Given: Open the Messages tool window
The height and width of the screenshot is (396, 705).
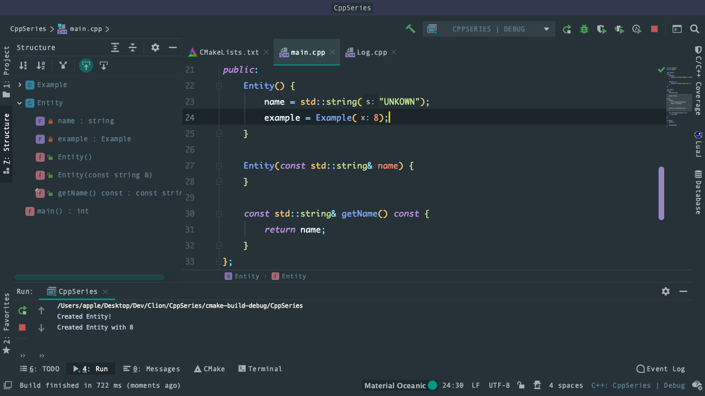Looking at the screenshot, I should (152, 369).
